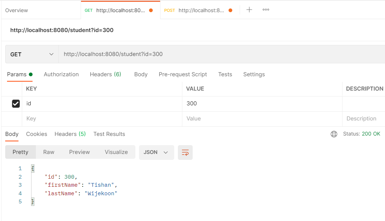Screen dimensions: 385x221
Task: Switch to the Overview tab
Action: coord(17,10)
